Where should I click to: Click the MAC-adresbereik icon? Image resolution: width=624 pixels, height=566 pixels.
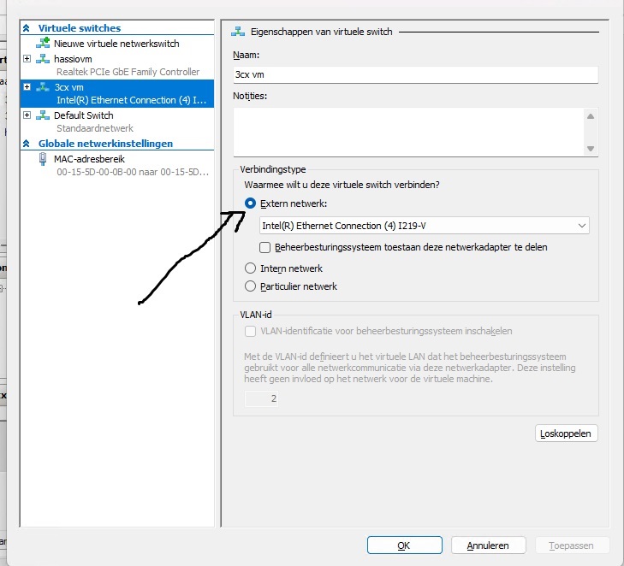pos(44,159)
